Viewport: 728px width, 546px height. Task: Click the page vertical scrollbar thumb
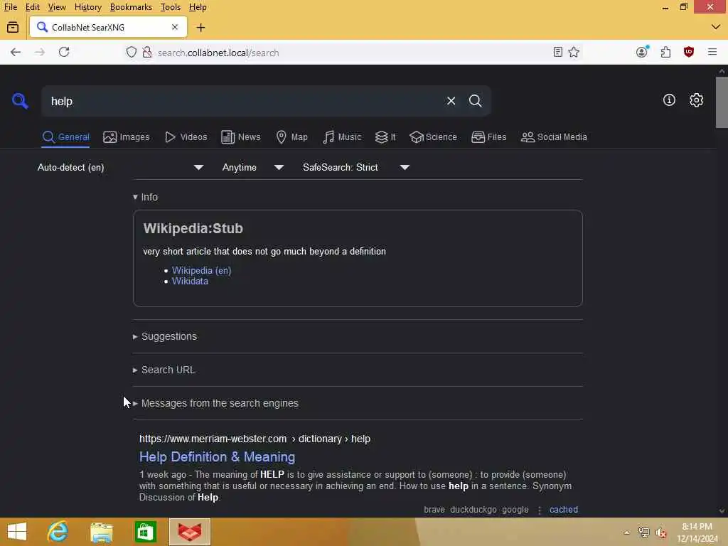click(x=722, y=102)
